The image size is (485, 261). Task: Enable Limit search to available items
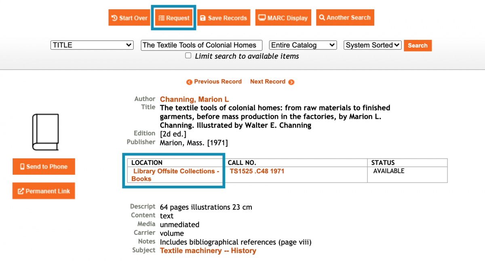[188, 56]
